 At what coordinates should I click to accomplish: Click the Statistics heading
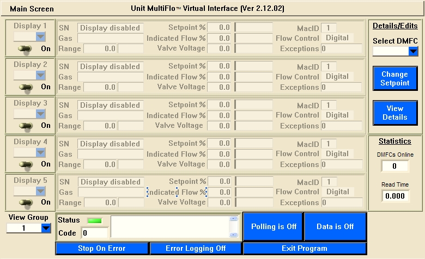click(395, 141)
